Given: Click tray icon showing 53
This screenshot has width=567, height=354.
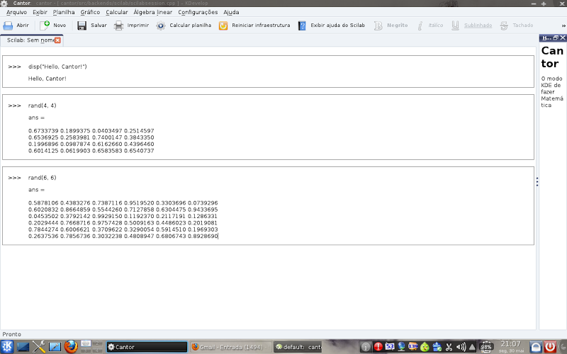Looking at the screenshot, I should (389, 347).
